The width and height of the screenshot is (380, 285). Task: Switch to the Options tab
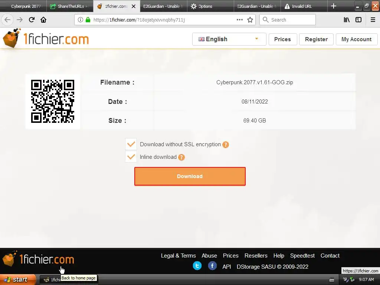[x=210, y=6]
